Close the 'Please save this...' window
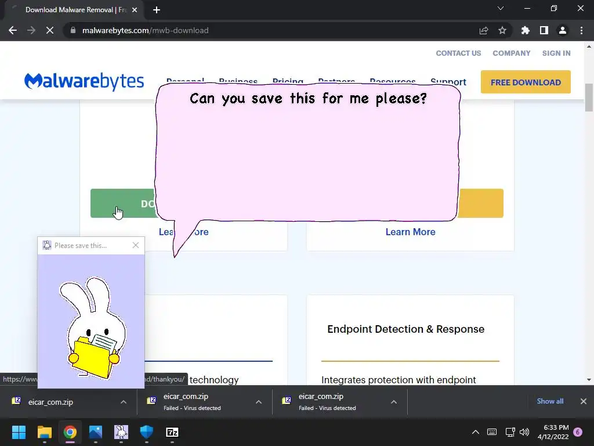Viewport: 594px width, 446px height. [x=136, y=246]
